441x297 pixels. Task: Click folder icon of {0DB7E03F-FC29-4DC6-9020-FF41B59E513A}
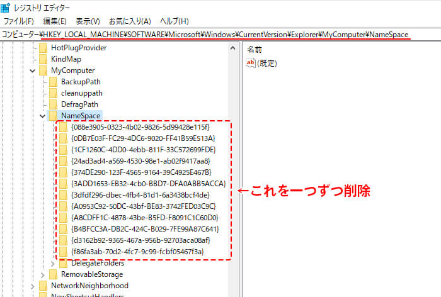pos(63,138)
